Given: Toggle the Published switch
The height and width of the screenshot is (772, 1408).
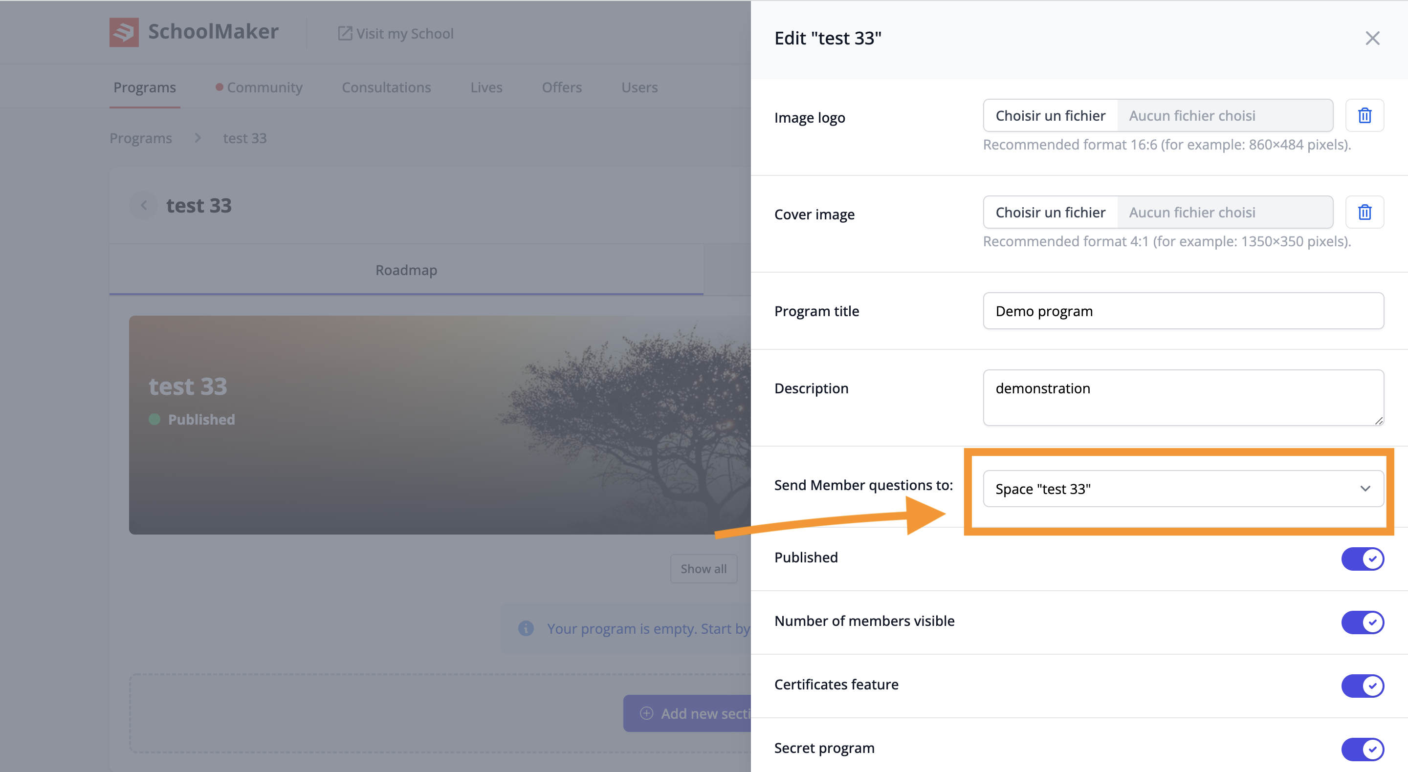Looking at the screenshot, I should [x=1362, y=558].
